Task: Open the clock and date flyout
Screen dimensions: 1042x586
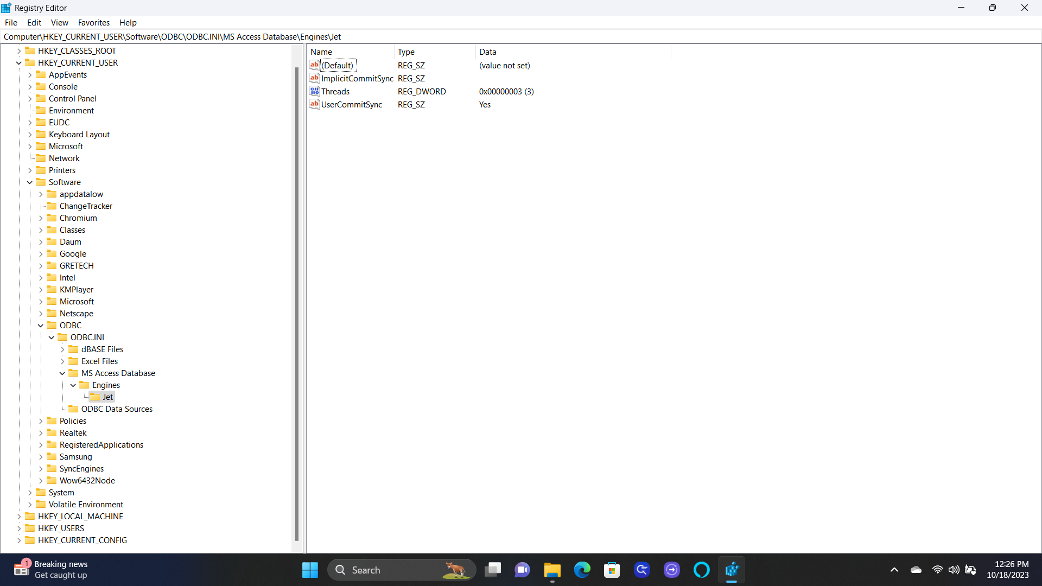Action: tap(1008, 570)
